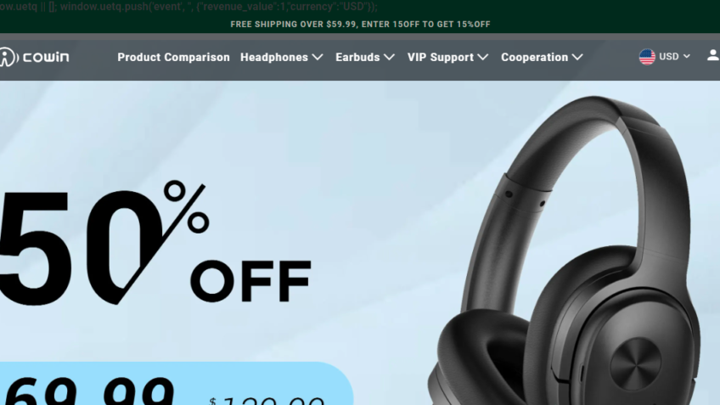720x405 pixels.
Task: Click the crossed-out original price
Action: coord(267,401)
